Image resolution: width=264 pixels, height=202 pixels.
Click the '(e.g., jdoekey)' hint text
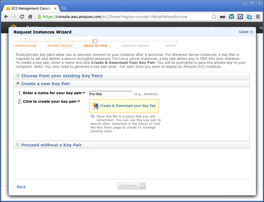pyautogui.click(x=146, y=94)
